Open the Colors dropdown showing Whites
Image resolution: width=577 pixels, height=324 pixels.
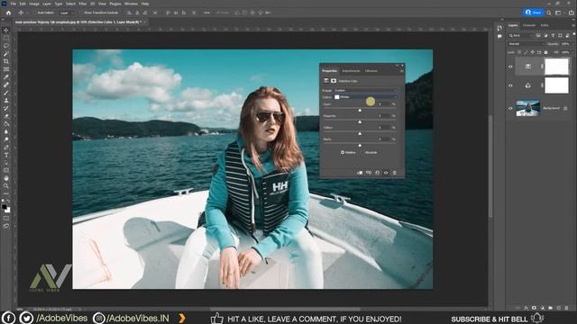coord(365,97)
